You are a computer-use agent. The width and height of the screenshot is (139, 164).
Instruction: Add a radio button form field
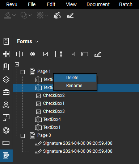pyautogui.click(x=33, y=54)
